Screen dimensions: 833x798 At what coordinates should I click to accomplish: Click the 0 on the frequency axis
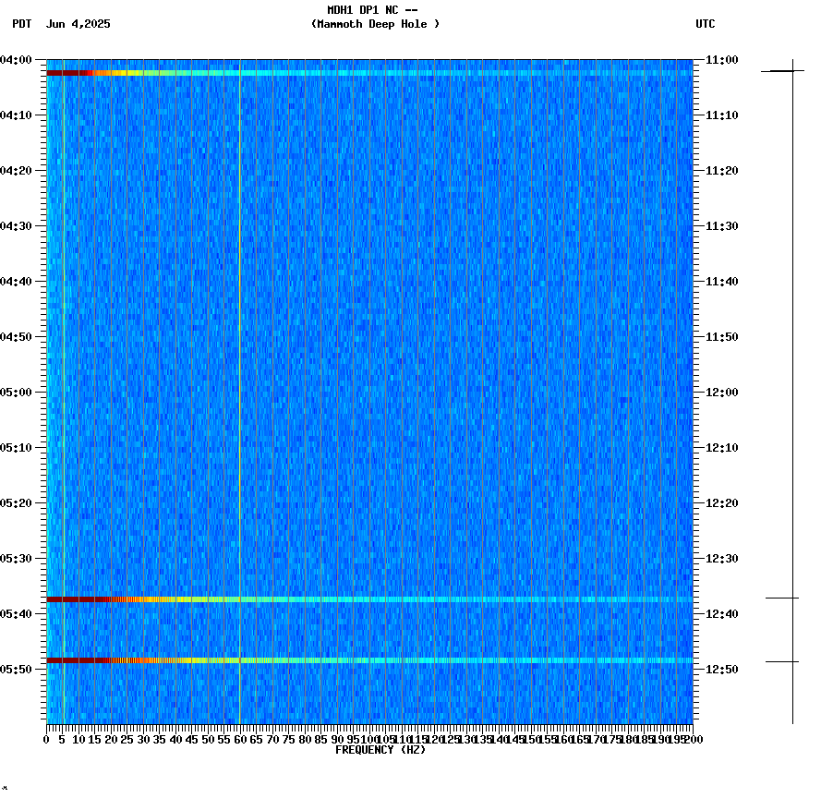(x=44, y=738)
